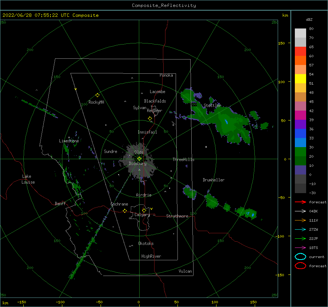The width and height of the screenshot is (328, 307).
Task: Select the red color swatch in dBZ scale
Action: (300, 51)
